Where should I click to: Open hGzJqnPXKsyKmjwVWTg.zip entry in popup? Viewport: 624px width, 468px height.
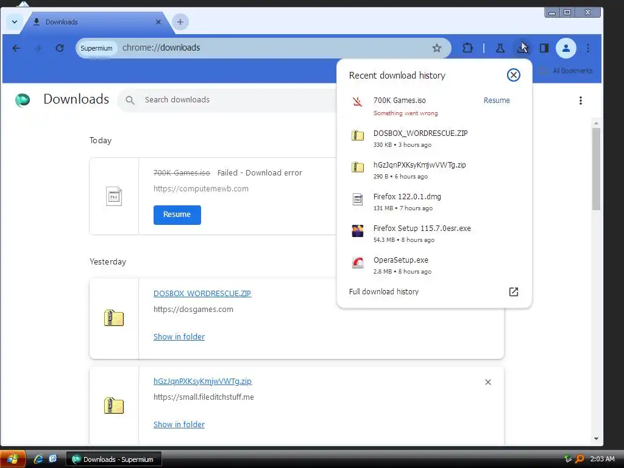tap(434, 170)
